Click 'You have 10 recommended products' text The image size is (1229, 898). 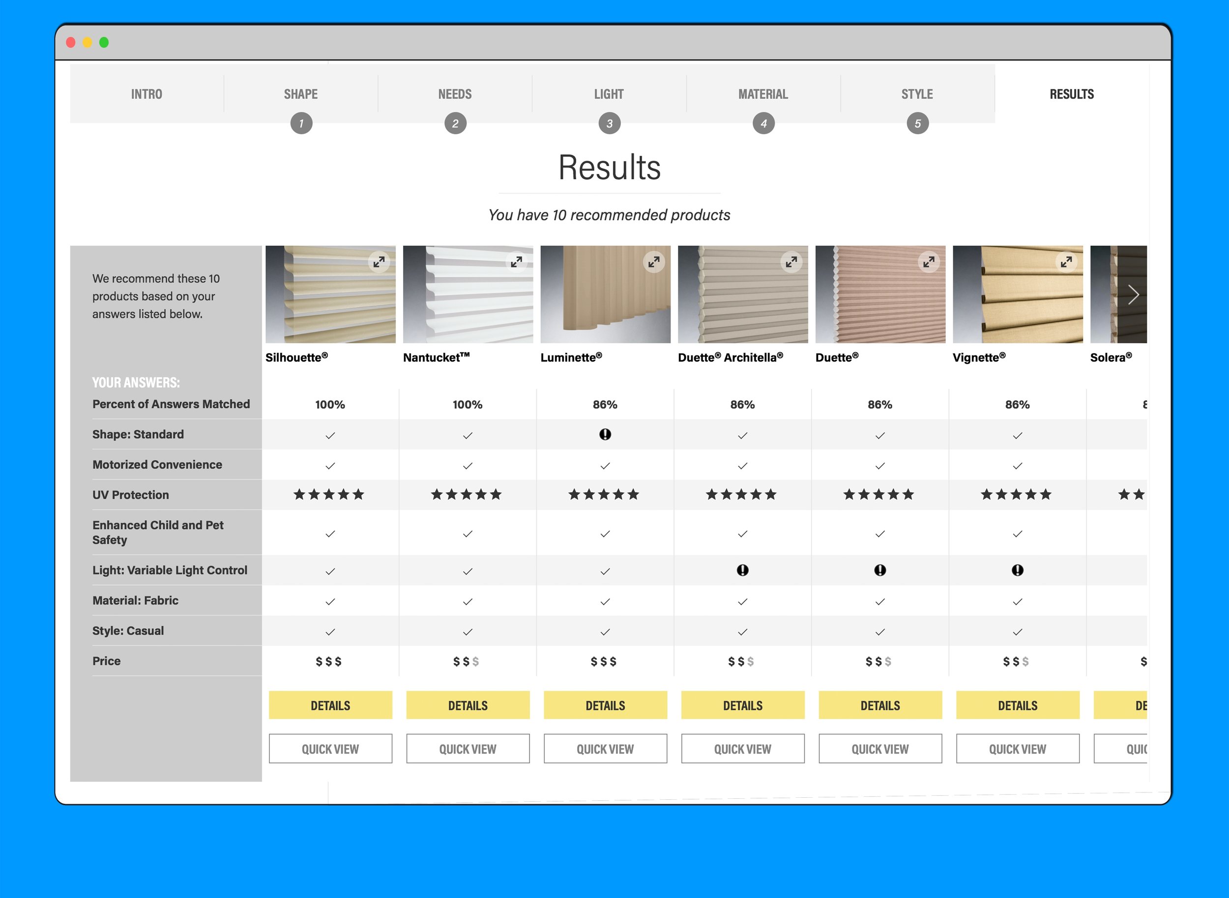point(609,215)
